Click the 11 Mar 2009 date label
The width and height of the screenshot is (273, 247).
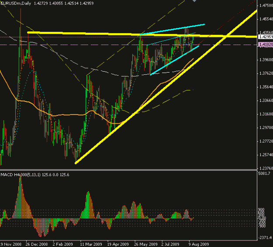(x=91, y=244)
